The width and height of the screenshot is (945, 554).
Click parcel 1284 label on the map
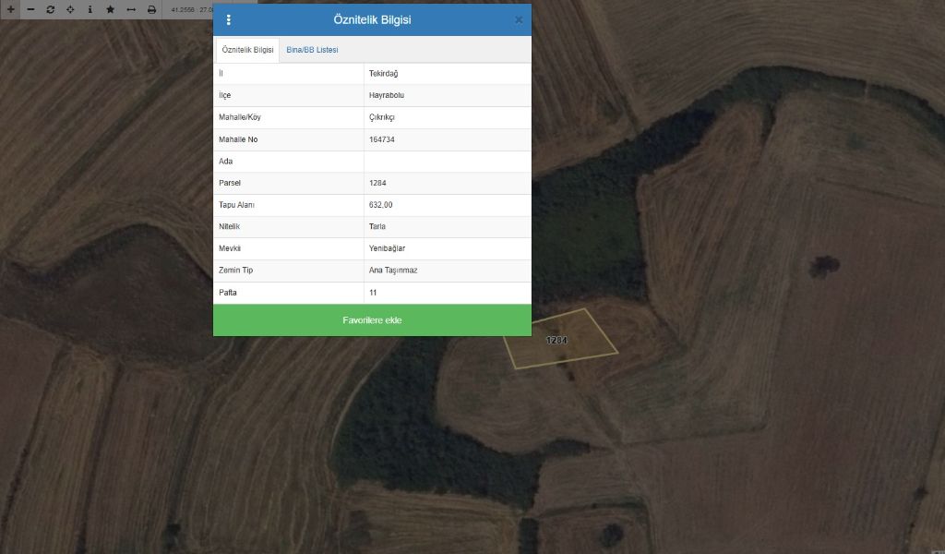(x=556, y=341)
